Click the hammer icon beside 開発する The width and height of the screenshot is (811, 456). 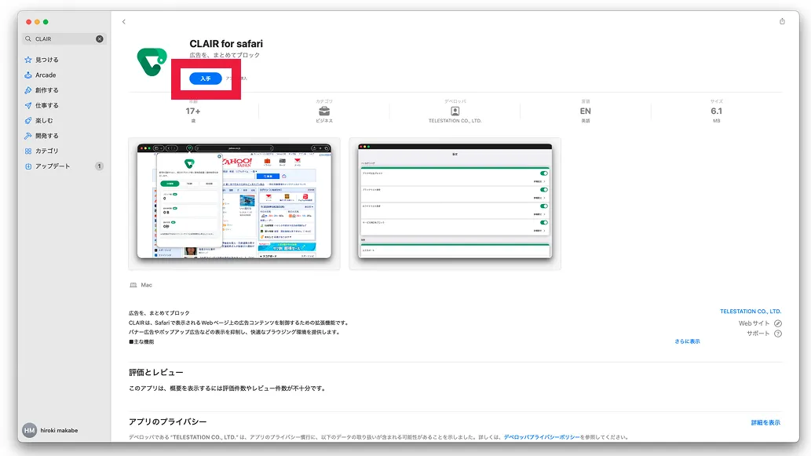28,136
